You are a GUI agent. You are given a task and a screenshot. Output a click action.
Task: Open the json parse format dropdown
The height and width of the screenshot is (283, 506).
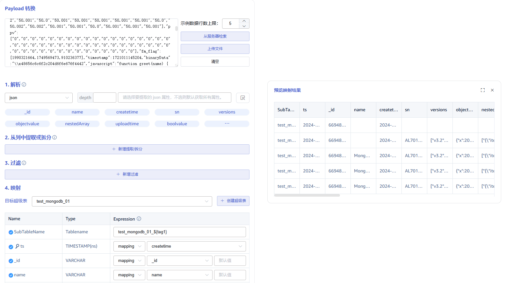pyautogui.click(x=39, y=98)
